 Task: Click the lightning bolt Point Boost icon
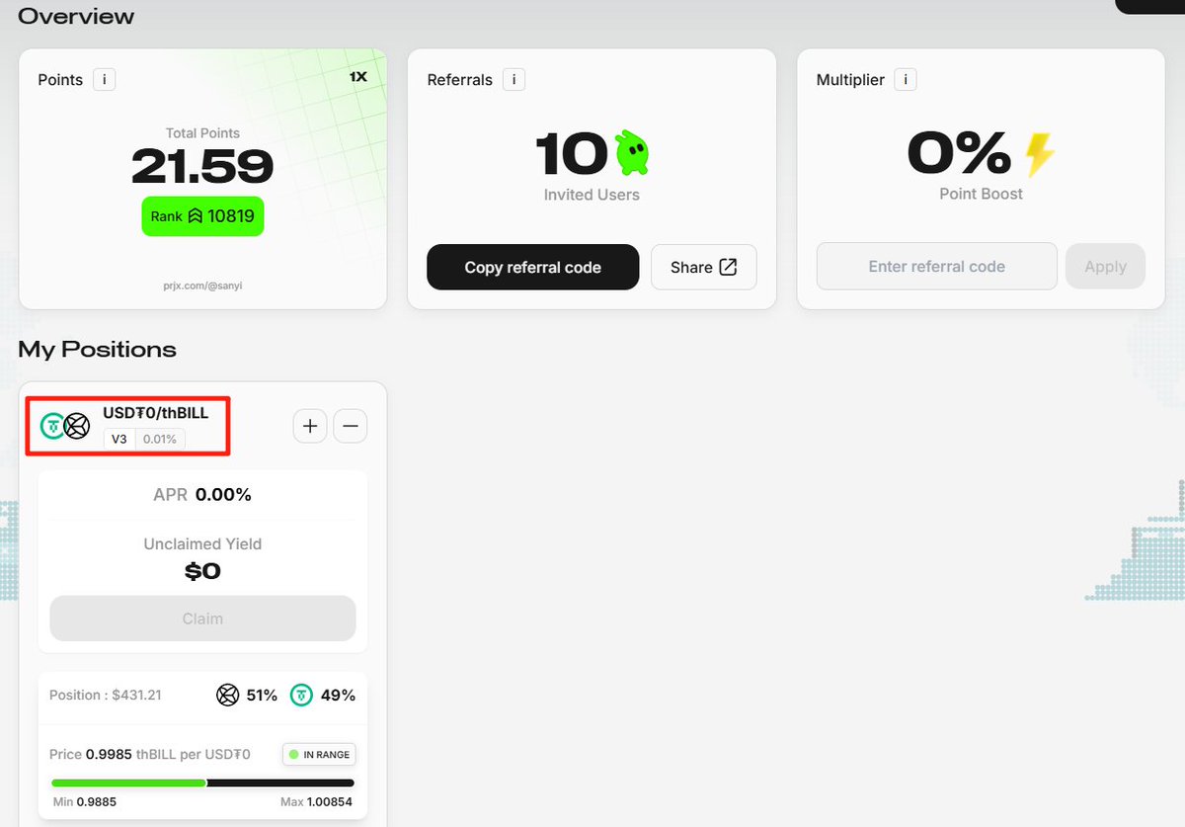click(x=1039, y=155)
